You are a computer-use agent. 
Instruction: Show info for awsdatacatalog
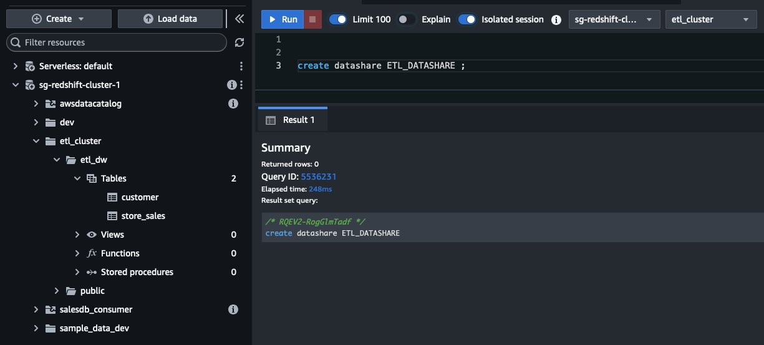[233, 104]
